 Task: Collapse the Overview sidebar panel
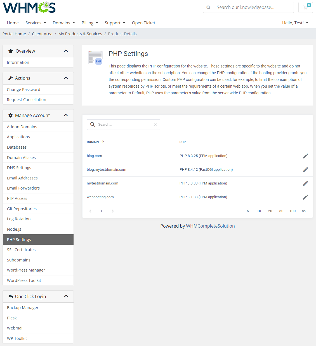coord(66,51)
